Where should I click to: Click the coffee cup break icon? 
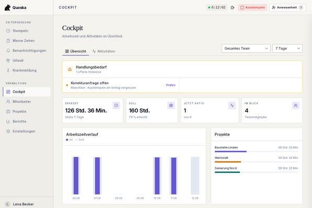click(x=232, y=7)
